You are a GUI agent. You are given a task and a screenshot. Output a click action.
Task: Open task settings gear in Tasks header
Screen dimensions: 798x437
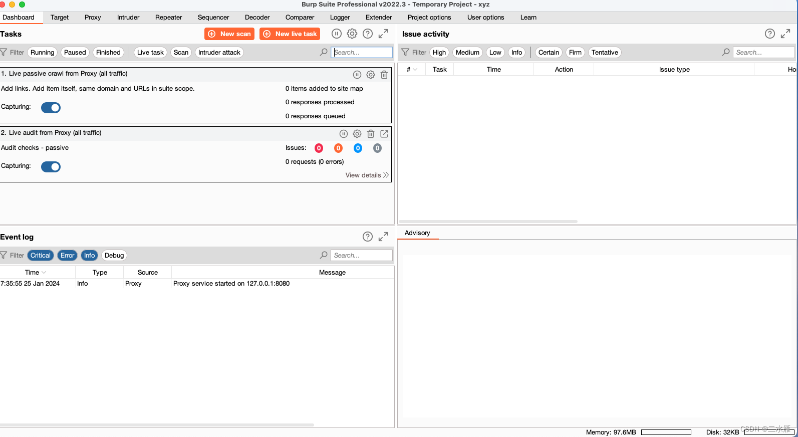(352, 34)
